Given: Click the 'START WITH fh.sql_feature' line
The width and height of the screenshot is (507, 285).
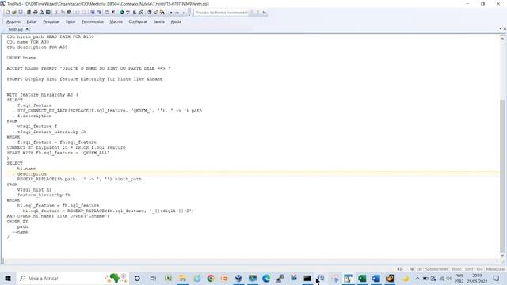Looking at the screenshot, I should tap(58, 153).
